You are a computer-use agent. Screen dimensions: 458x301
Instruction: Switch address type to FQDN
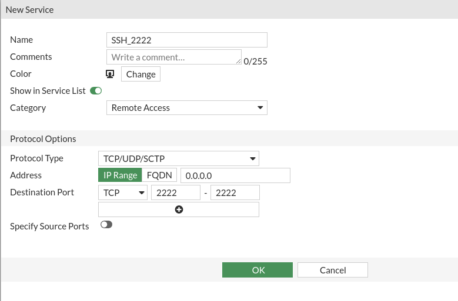pyautogui.click(x=159, y=175)
